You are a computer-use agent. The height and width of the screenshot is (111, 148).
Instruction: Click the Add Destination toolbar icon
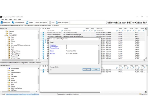[13, 22]
